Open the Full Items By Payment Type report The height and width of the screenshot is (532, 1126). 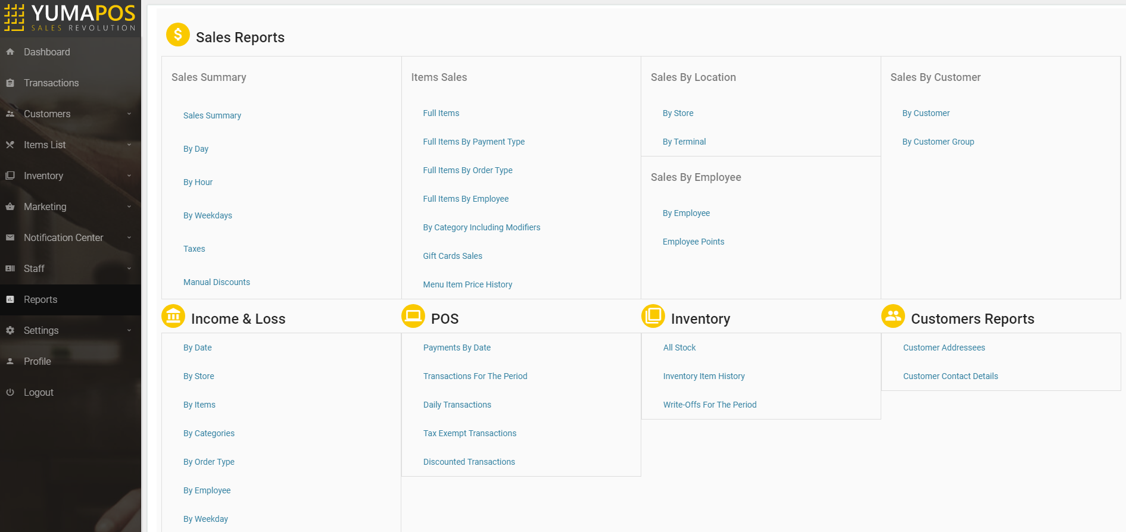pyautogui.click(x=473, y=142)
